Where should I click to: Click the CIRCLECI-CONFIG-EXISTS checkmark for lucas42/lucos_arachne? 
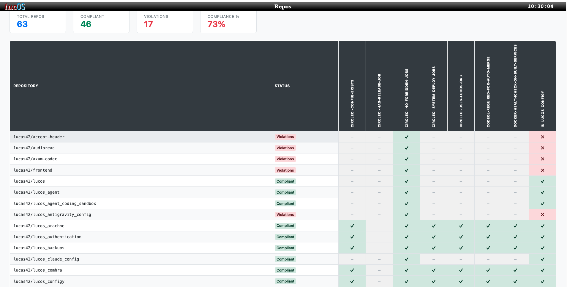coord(352,226)
